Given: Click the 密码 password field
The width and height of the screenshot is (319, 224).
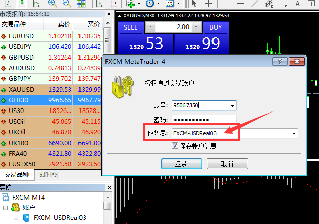Looking at the screenshot, I should click(x=204, y=119).
